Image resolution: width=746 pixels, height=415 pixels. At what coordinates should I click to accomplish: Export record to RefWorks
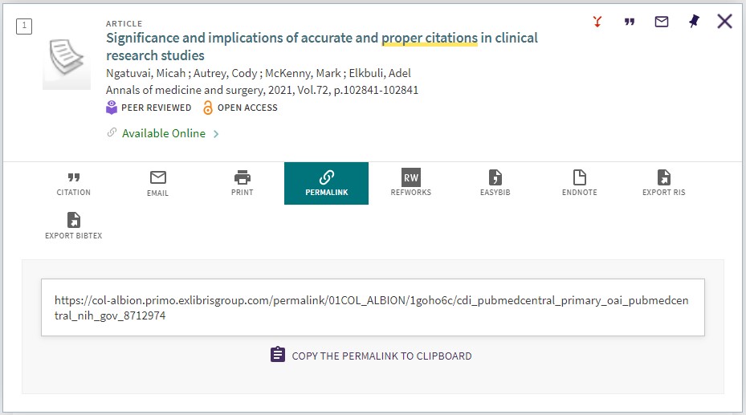tap(410, 184)
